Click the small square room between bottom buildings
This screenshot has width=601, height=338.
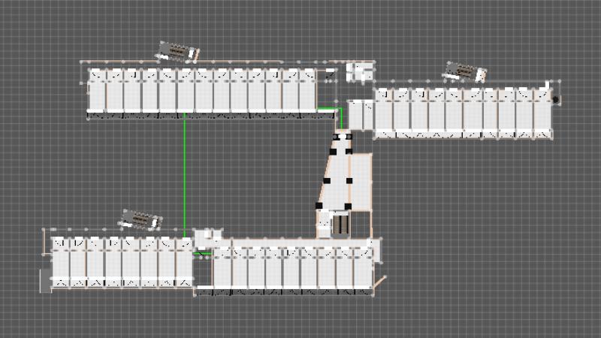point(203,239)
